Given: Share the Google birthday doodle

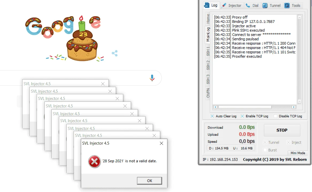Looking at the screenshot, I should click(115, 53).
